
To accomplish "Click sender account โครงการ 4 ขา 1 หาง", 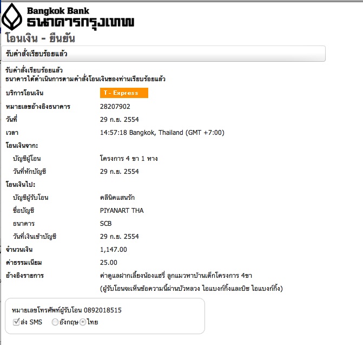I will (129, 159).
